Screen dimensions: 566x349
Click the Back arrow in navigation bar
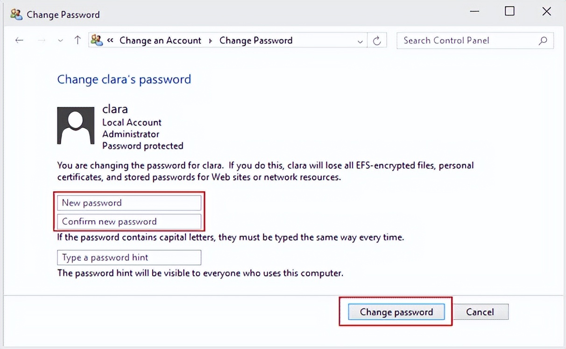click(19, 41)
